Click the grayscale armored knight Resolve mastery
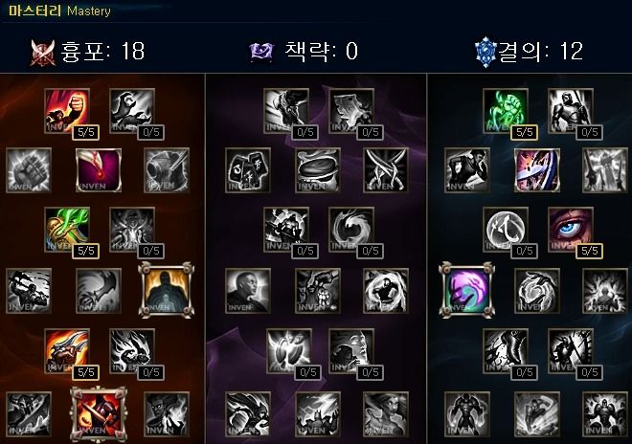Screen dimensions: 632x444 point(571,110)
